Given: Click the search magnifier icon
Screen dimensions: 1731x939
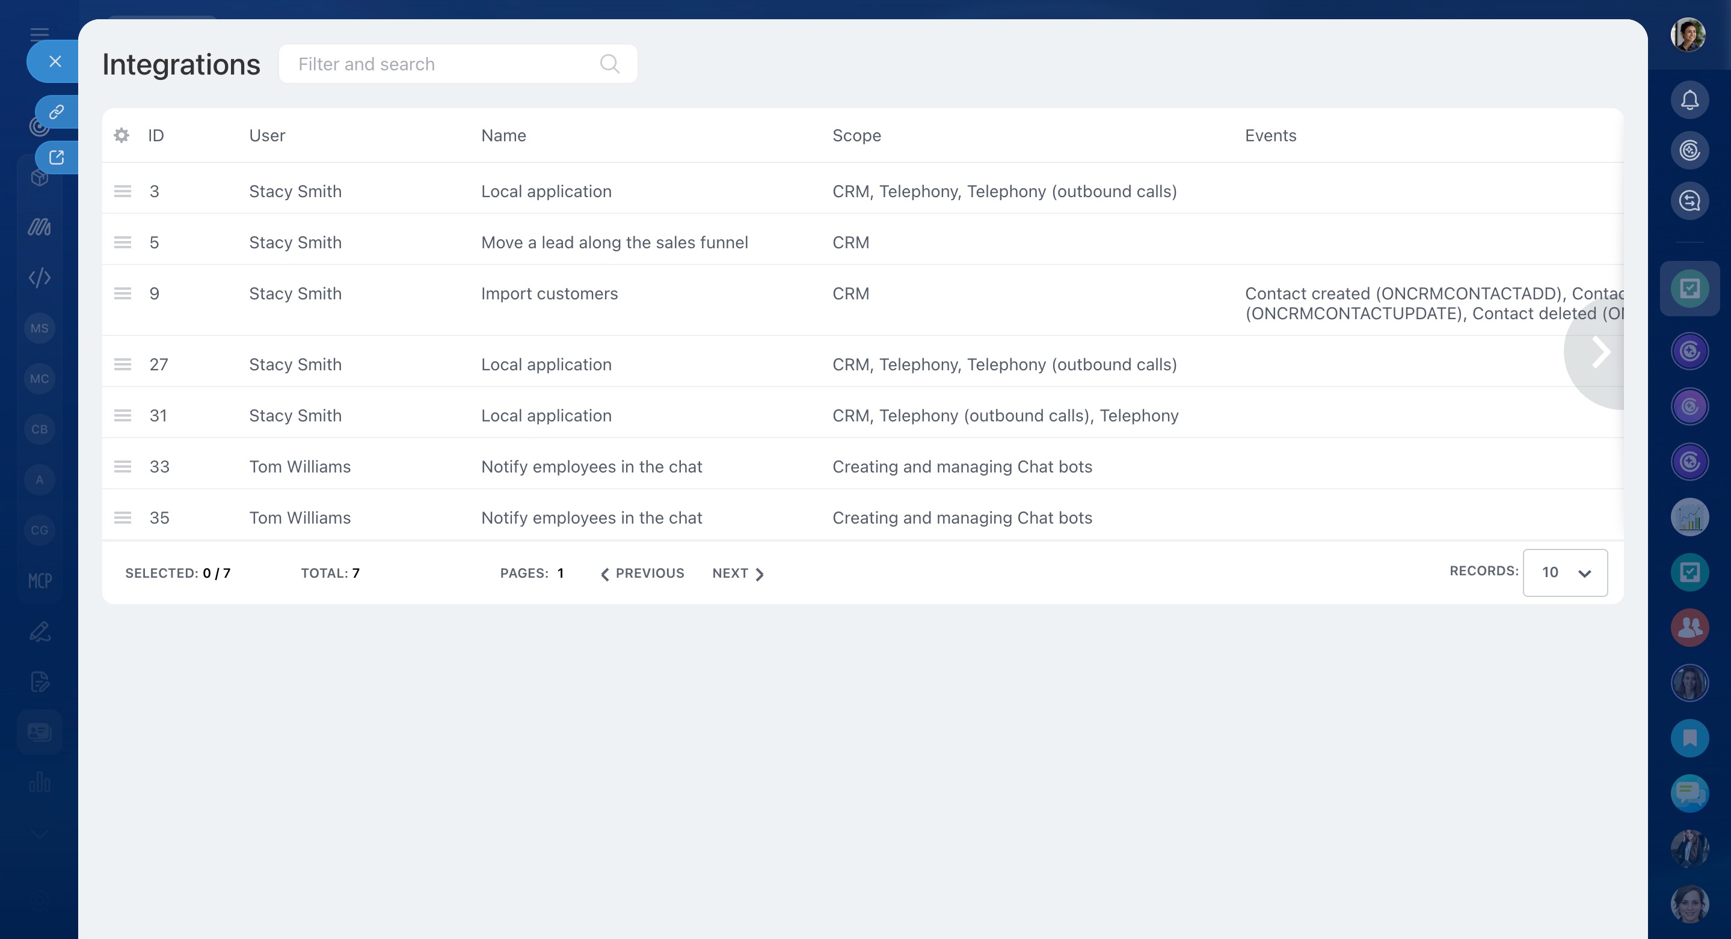Looking at the screenshot, I should [x=609, y=64].
